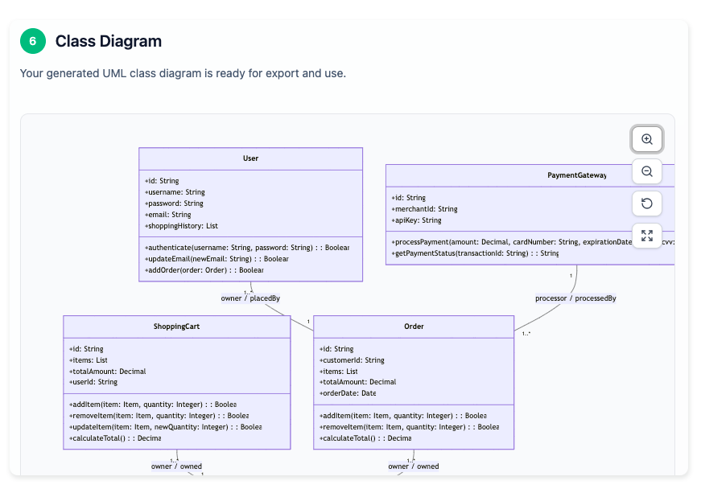This screenshot has width=701, height=493.
Task: Select the Order class title
Action: pyautogui.click(x=414, y=327)
